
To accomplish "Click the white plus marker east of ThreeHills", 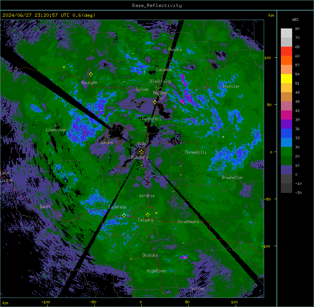I will (223, 137).
